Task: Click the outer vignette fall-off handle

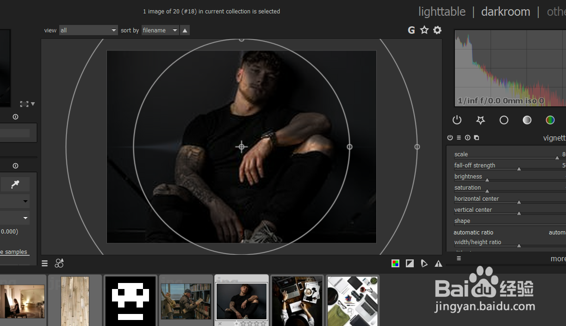Action: click(417, 147)
